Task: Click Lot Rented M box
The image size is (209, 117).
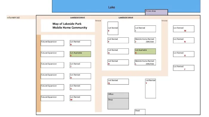Action: [x=184, y=29]
